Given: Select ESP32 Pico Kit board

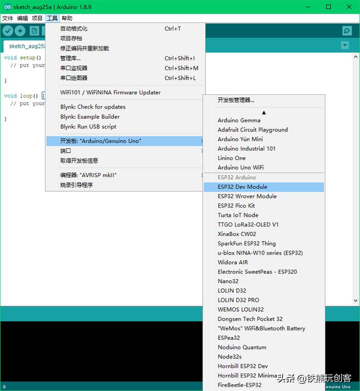Looking at the screenshot, I should (x=264, y=206).
